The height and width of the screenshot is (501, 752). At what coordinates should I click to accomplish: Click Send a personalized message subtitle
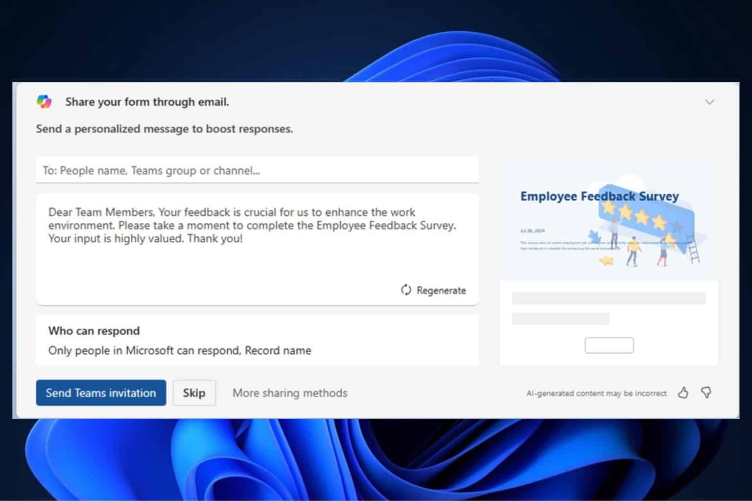coord(164,129)
